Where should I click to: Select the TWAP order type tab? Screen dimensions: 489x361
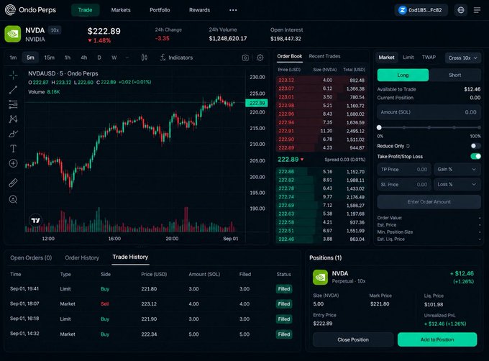[x=429, y=58]
